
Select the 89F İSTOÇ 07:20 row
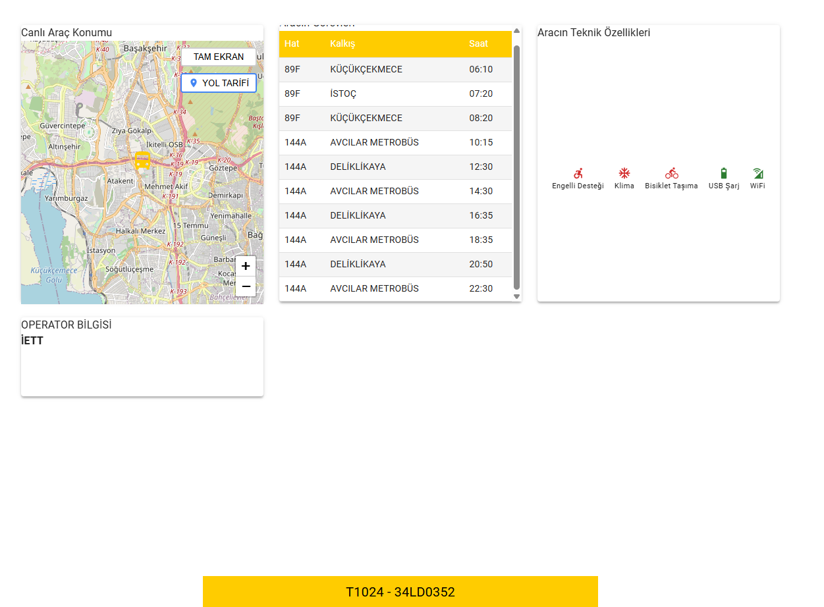(x=395, y=94)
